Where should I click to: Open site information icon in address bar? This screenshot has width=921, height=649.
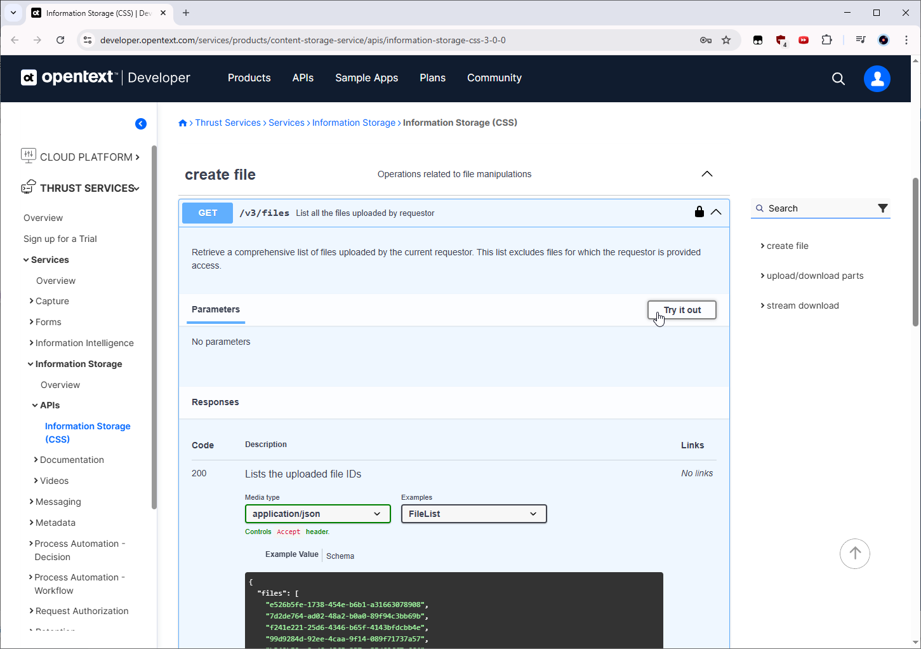point(88,40)
